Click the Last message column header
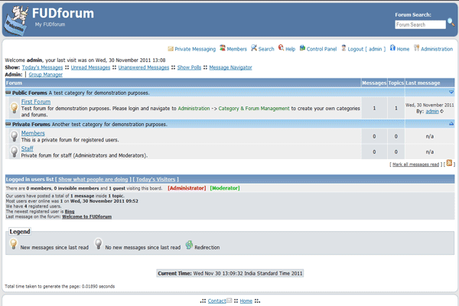 coord(430,83)
